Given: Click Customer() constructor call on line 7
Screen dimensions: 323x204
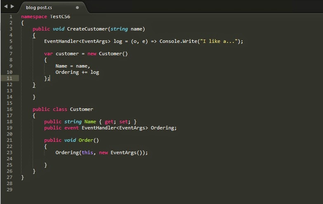Looking at the screenshot, I should click(113, 54).
